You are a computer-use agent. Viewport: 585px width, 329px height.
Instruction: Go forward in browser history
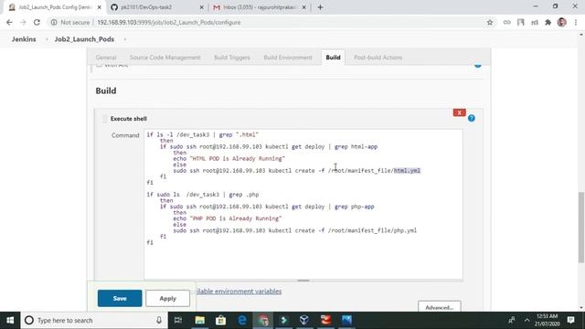23,22
